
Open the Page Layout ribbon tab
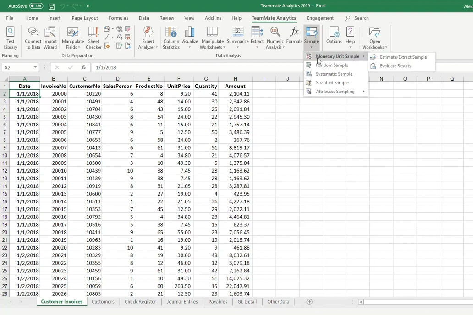[x=85, y=18]
